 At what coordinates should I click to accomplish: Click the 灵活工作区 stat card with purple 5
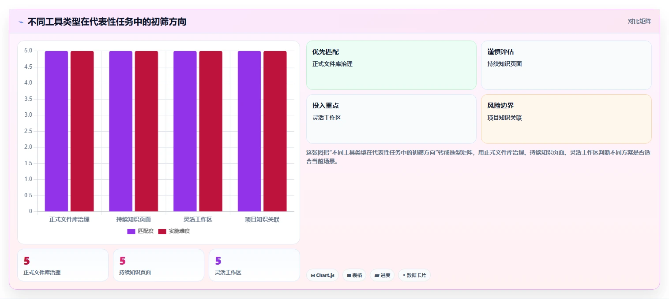pyautogui.click(x=254, y=265)
